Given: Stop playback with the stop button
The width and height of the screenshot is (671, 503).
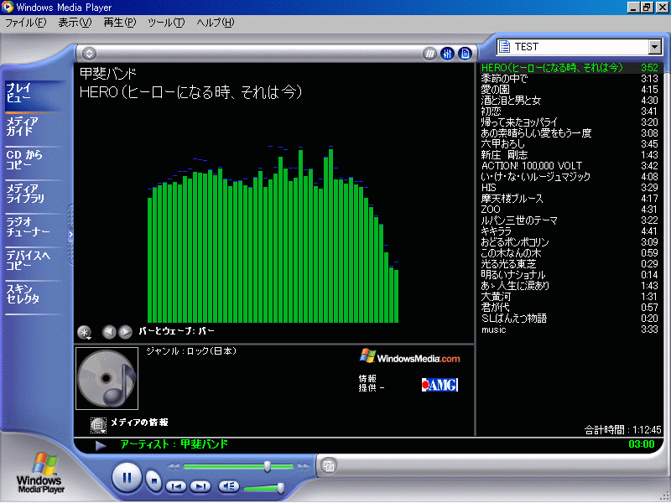Looking at the screenshot, I should pos(154,480).
